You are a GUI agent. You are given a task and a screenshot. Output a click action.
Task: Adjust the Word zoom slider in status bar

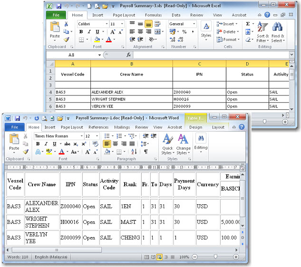[x=215, y=257]
